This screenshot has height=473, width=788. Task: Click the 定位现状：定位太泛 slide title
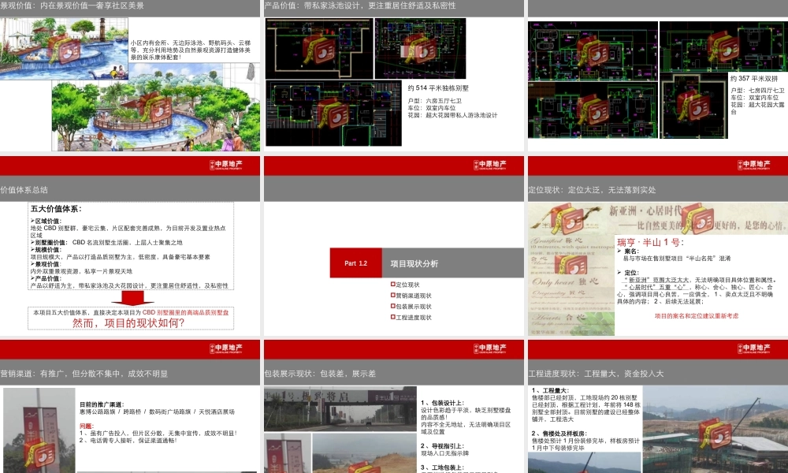[592, 190]
